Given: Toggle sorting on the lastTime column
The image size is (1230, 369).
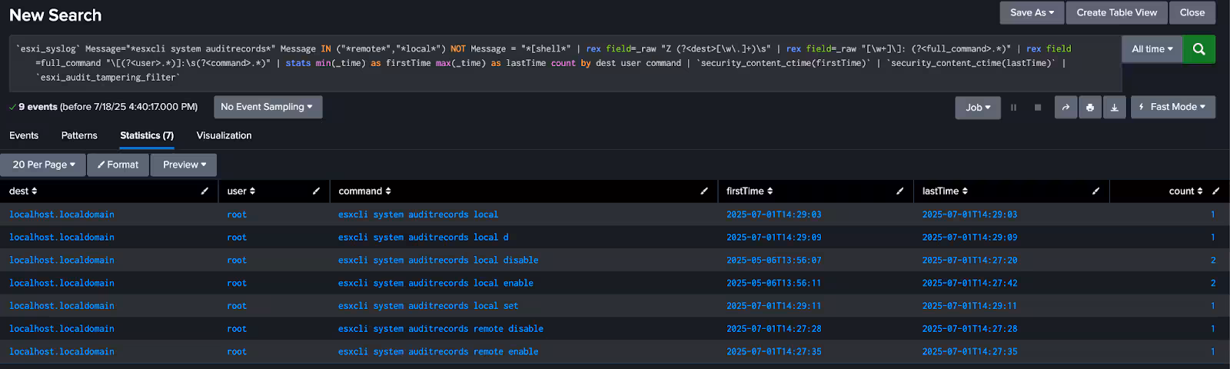Looking at the screenshot, I should point(945,191).
